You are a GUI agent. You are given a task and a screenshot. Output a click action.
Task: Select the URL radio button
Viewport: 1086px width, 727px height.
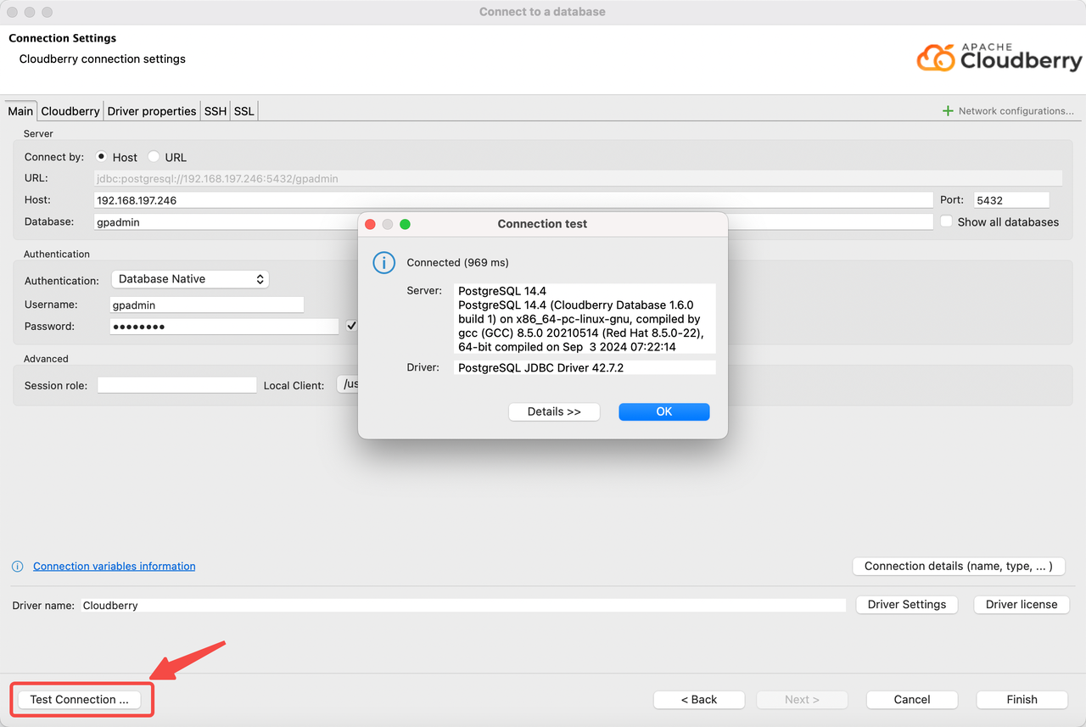point(154,157)
